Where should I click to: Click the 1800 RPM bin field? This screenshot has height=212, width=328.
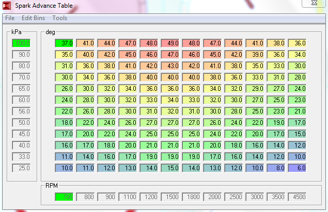click(x=192, y=197)
